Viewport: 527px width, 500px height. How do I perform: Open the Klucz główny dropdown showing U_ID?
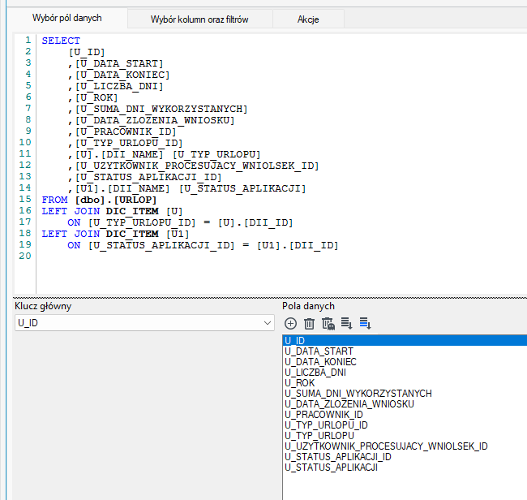pyautogui.click(x=144, y=323)
